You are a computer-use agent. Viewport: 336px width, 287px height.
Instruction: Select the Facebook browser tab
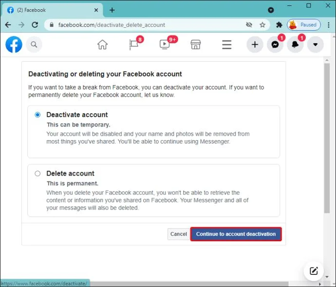(52, 10)
